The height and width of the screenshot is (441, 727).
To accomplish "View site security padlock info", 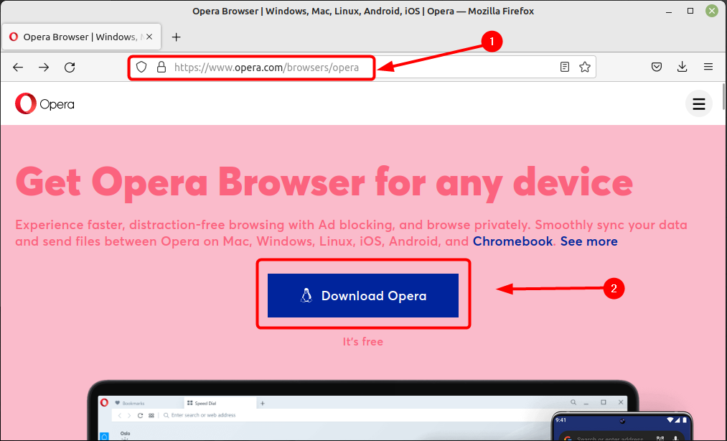I will (x=161, y=68).
